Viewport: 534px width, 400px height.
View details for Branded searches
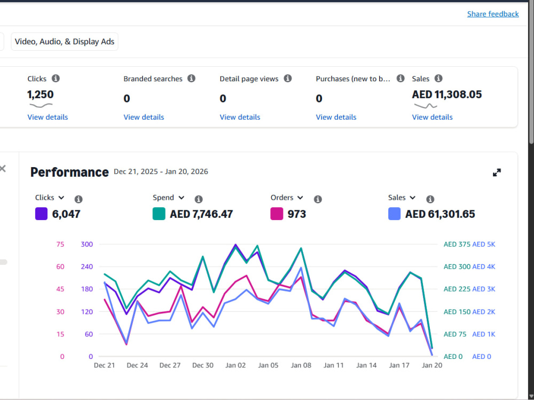coord(144,117)
